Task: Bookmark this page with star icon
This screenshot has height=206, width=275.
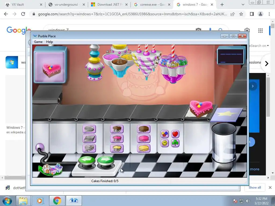Action: [x=241, y=14]
